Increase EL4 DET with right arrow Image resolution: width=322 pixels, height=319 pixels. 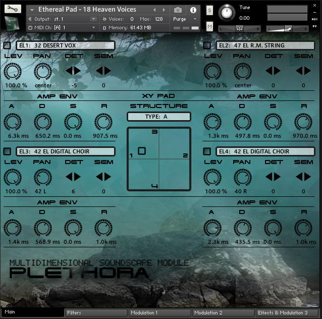pos(277,177)
